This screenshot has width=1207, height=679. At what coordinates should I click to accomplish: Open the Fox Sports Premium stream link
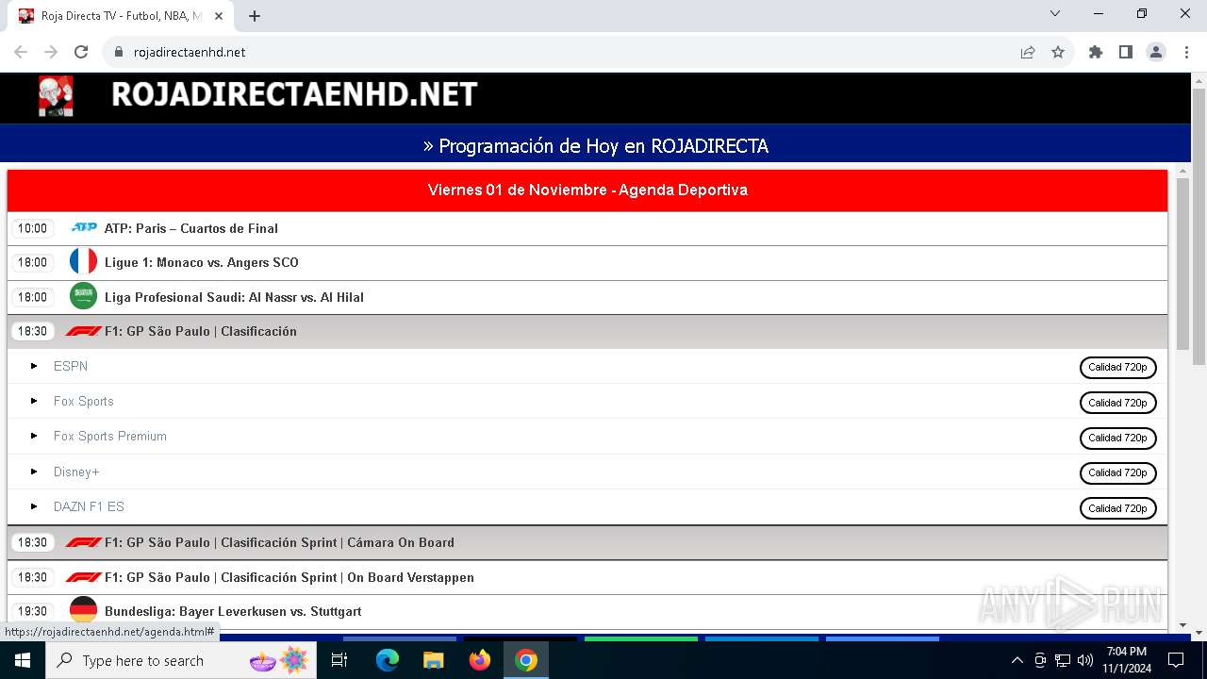point(110,436)
